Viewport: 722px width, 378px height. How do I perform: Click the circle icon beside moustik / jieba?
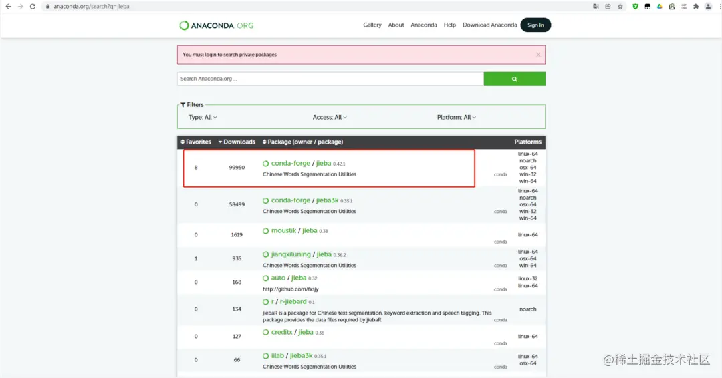coord(265,231)
